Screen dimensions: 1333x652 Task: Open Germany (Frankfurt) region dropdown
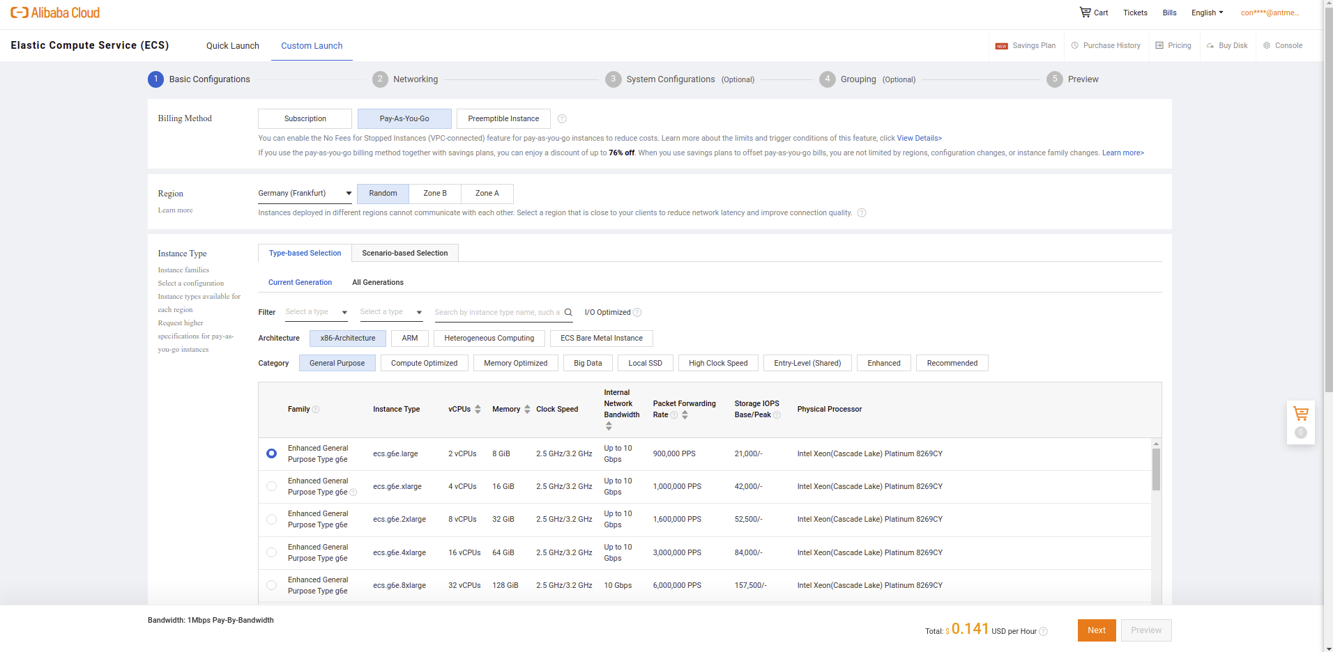tap(305, 194)
